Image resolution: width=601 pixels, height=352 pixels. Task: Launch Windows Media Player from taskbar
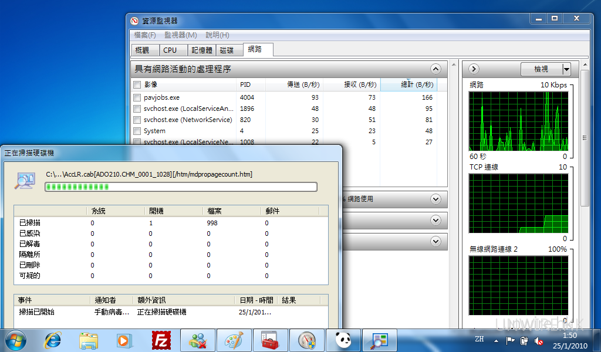click(124, 340)
